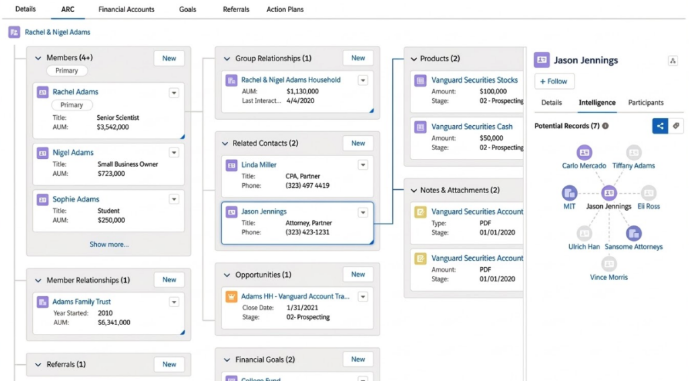Click the Potential Records info icon

point(606,126)
